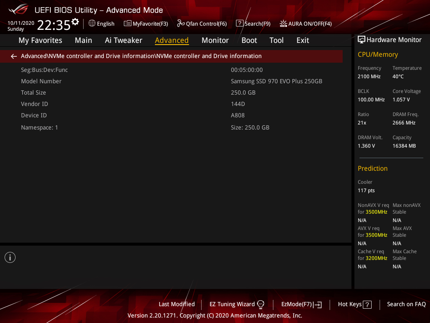The width and height of the screenshot is (430, 323).
Task: Click Search on FAQ link
Action: tap(406, 304)
